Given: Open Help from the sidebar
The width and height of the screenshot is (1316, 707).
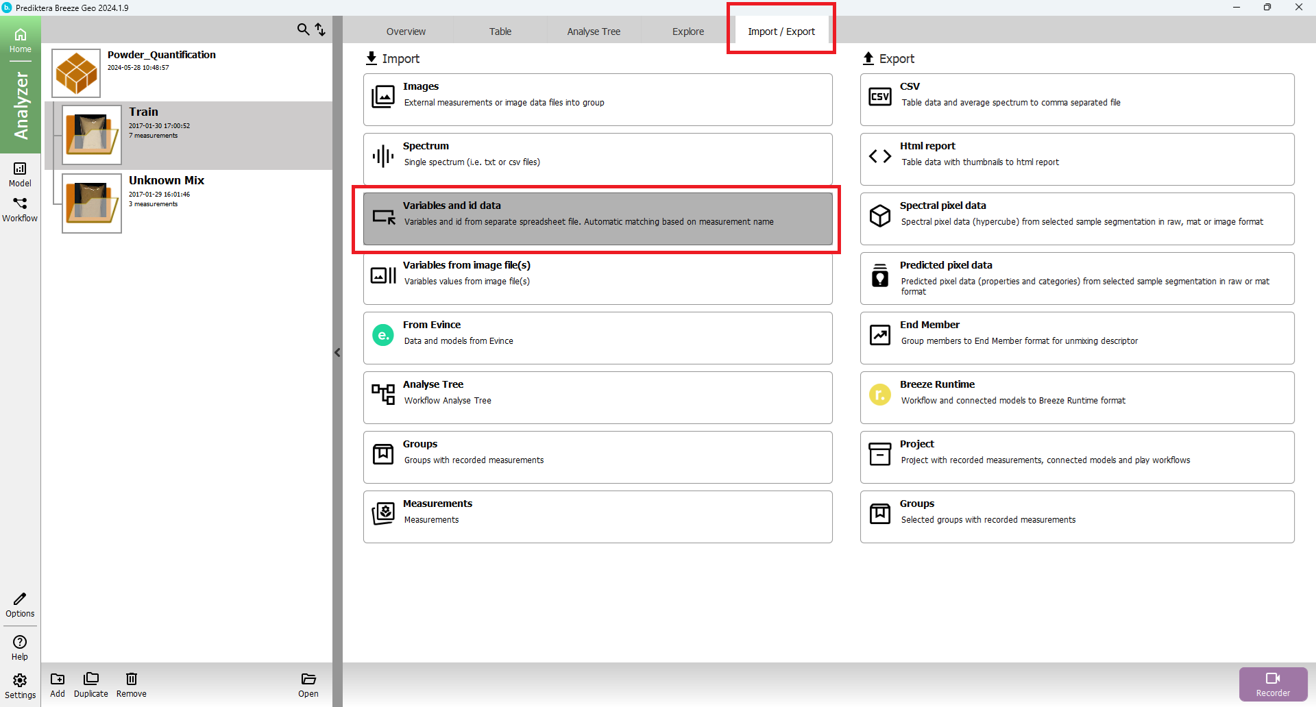Looking at the screenshot, I should 20,647.
